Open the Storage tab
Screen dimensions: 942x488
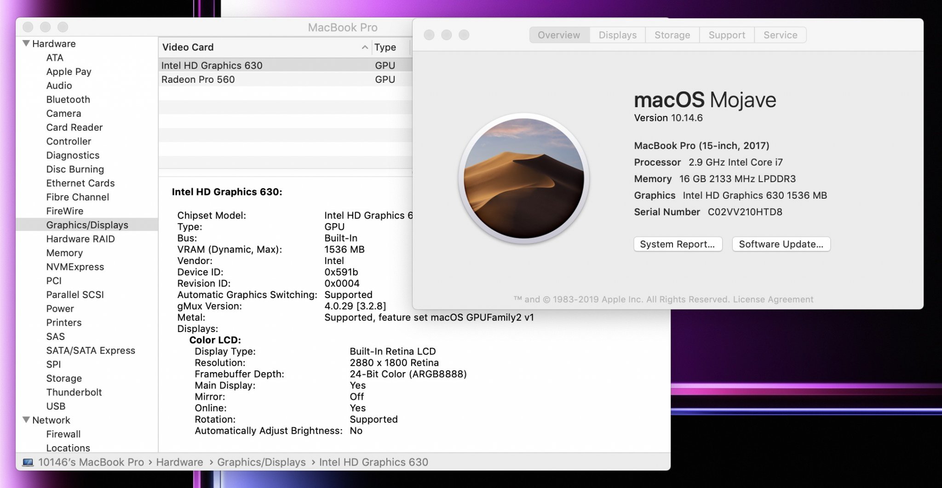(x=672, y=35)
